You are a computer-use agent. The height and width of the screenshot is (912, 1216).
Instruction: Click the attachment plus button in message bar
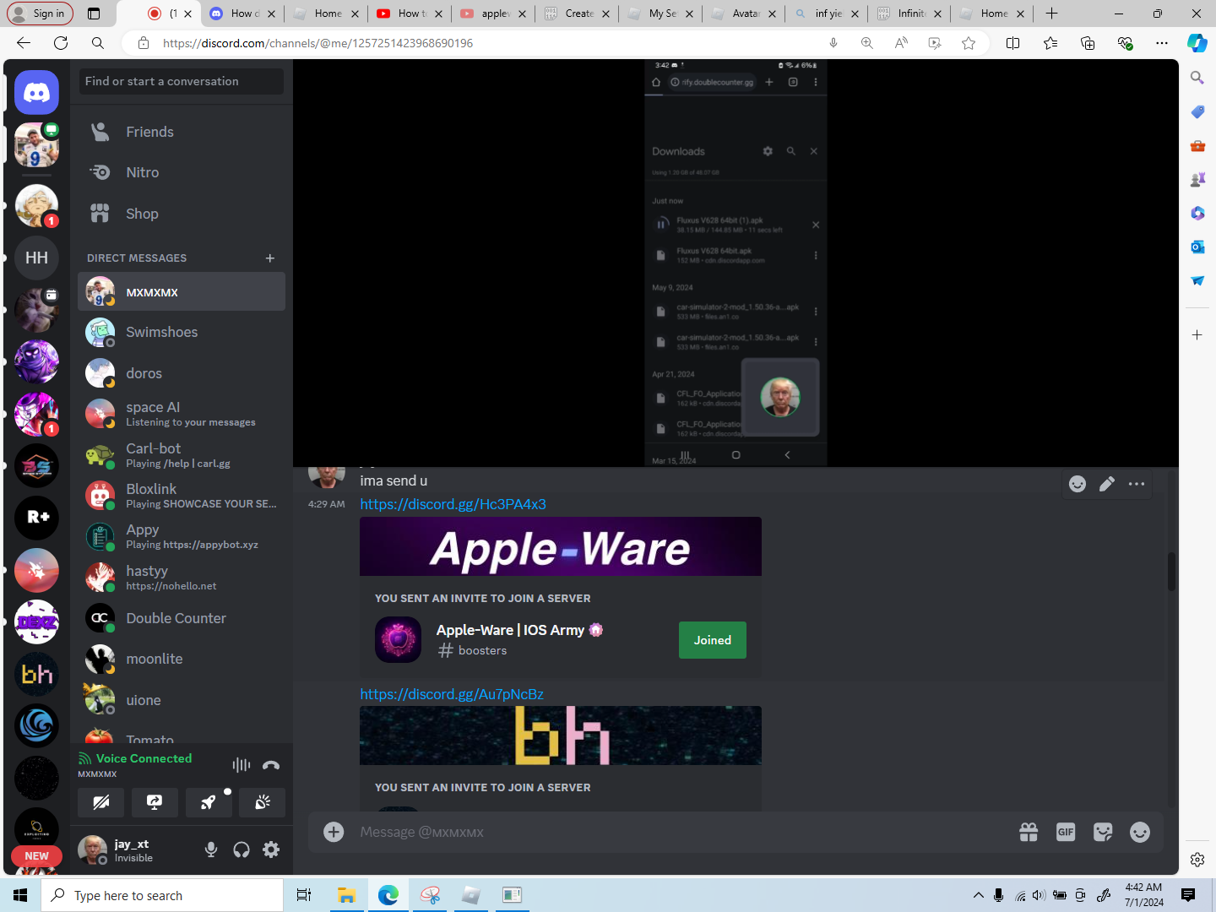(x=334, y=832)
